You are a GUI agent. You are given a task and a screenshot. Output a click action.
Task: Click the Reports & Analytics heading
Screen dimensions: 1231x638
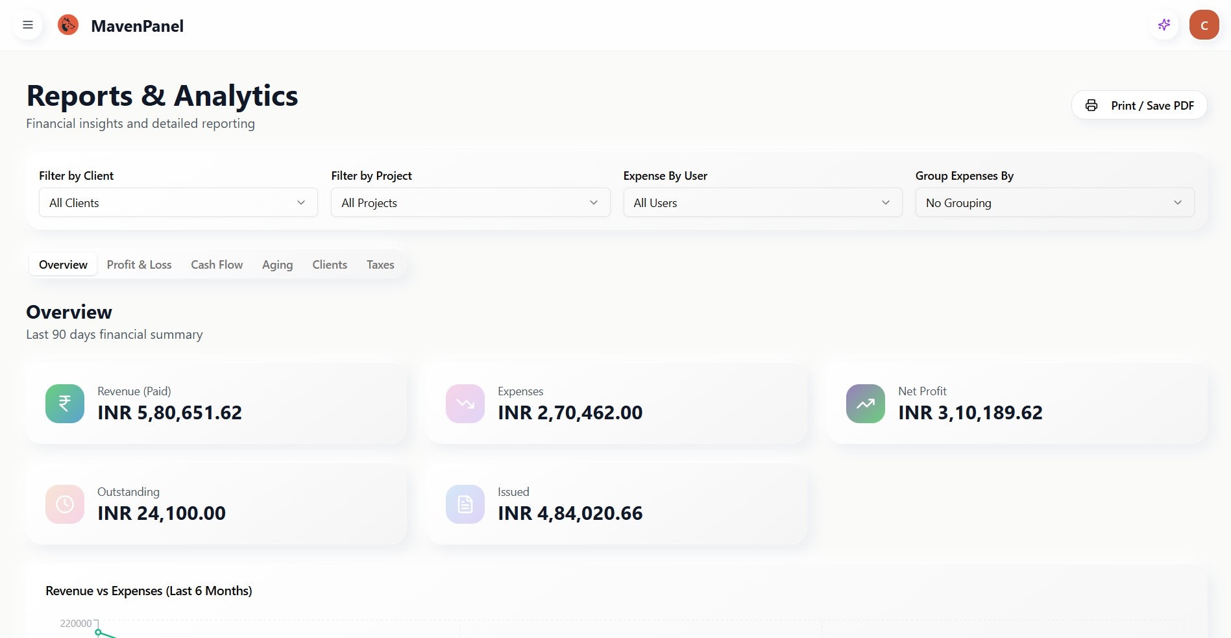tap(162, 96)
